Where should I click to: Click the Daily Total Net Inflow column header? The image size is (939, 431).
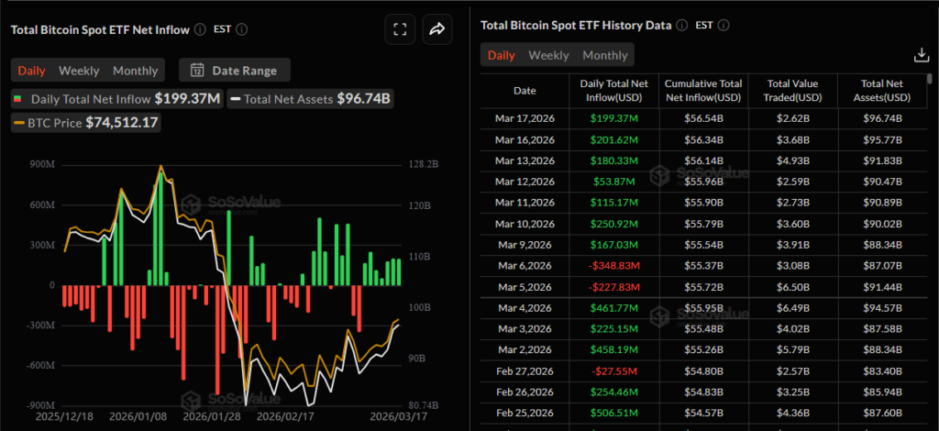605,91
